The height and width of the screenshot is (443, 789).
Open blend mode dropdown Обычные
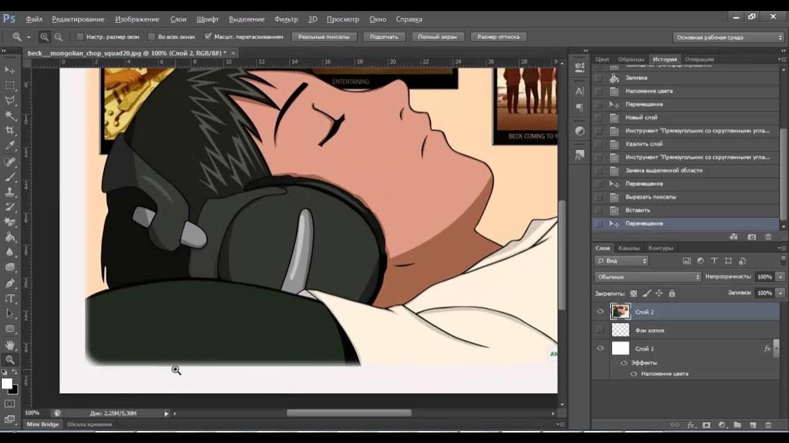pos(648,277)
